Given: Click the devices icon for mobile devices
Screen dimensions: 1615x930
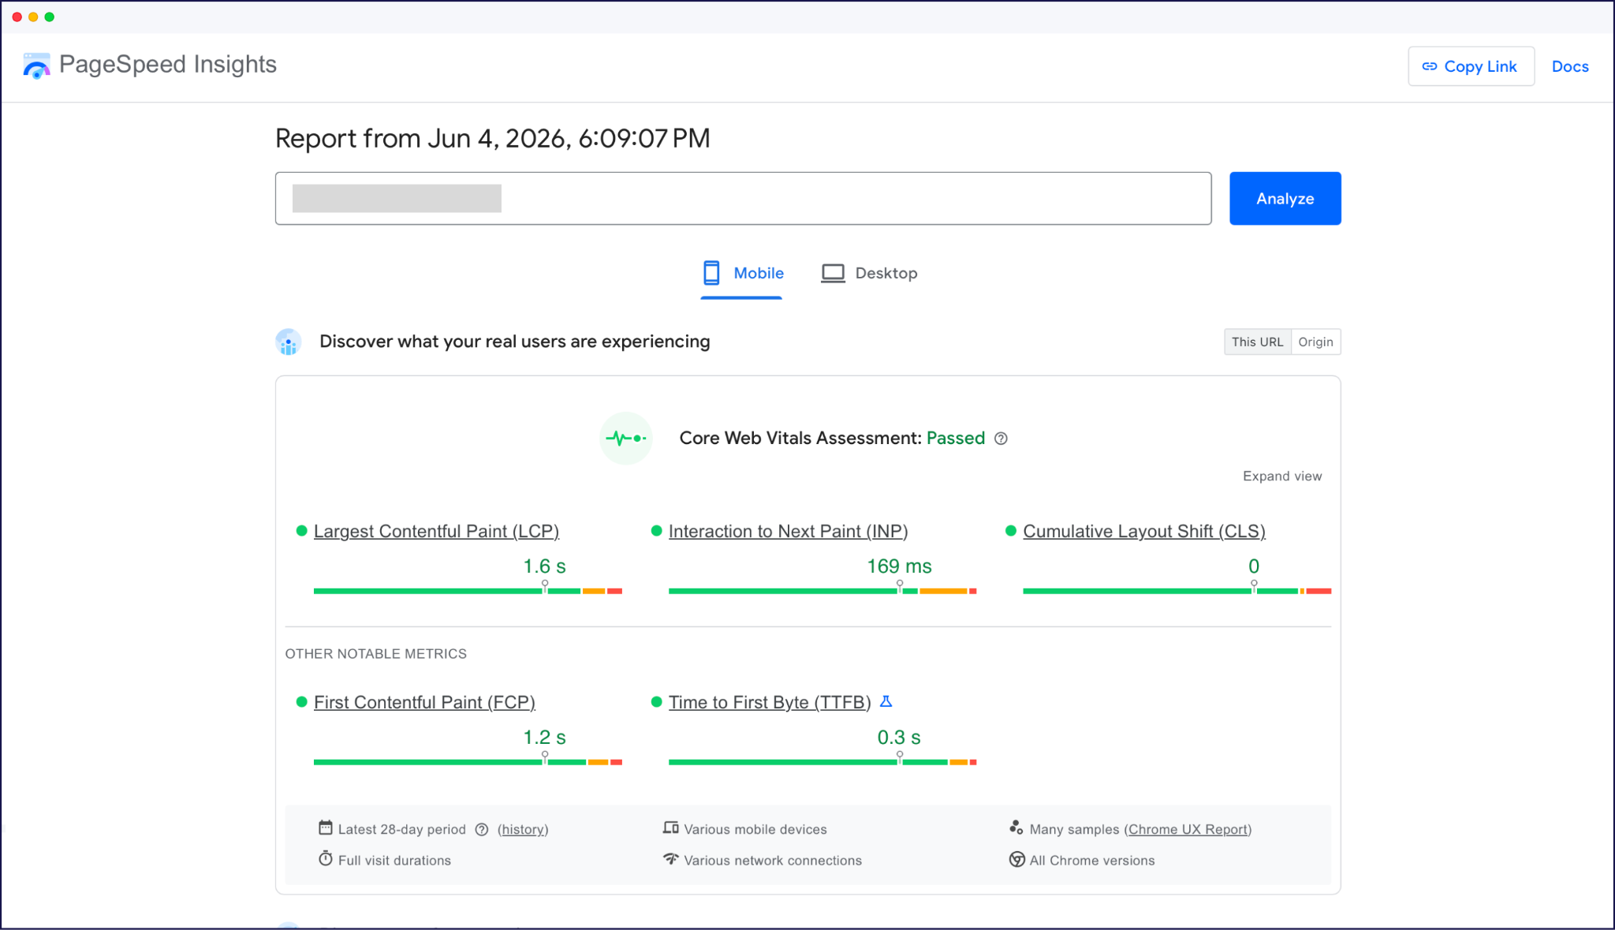Looking at the screenshot, I should tap(670, 827).
